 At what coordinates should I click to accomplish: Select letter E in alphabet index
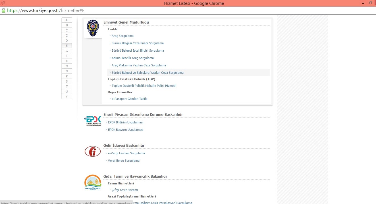67,46
